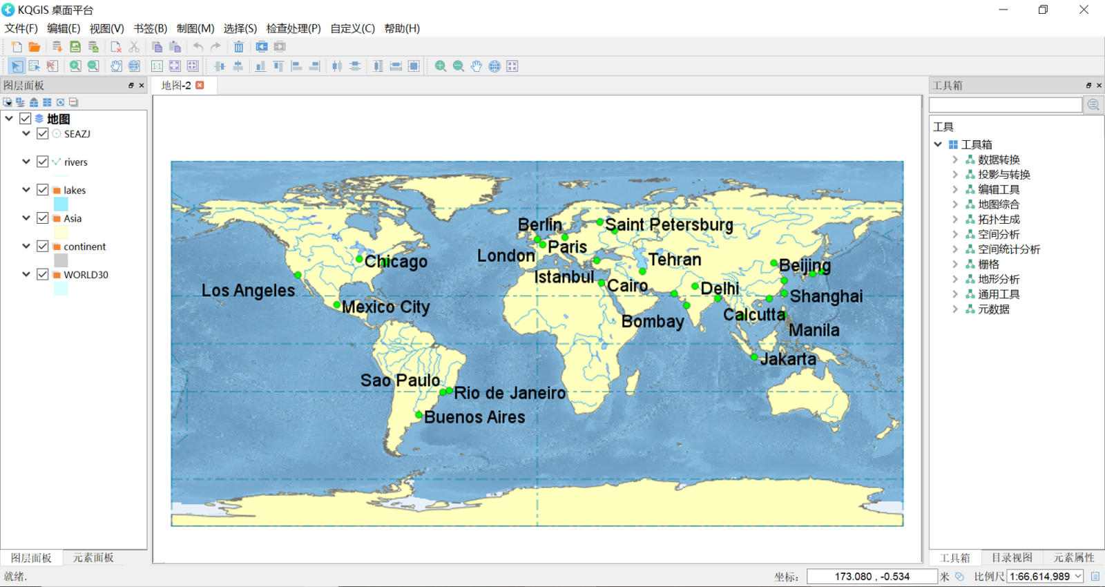Switch to the 元素面板 tab
Viewport: 1105px width, 587px height.
coord(93,558)
